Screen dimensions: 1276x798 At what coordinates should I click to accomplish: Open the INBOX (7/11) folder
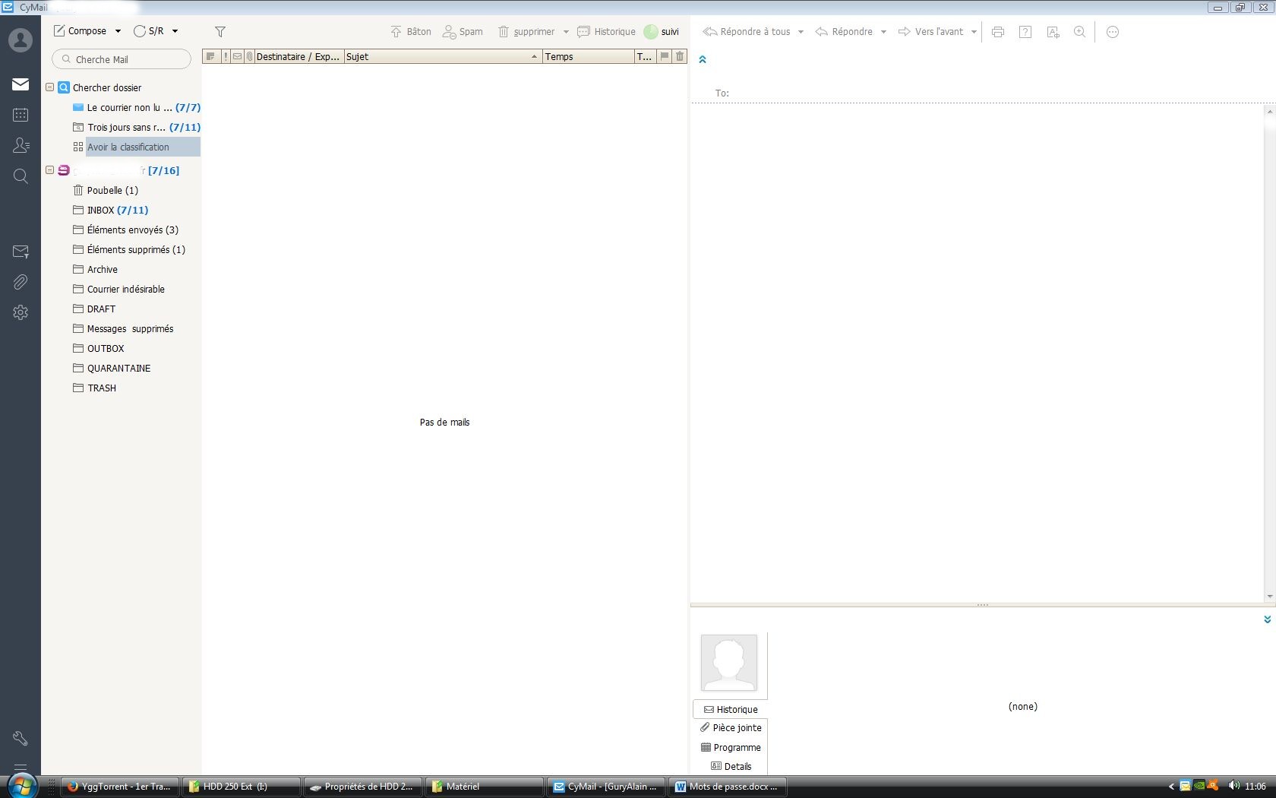coord(111,210)
